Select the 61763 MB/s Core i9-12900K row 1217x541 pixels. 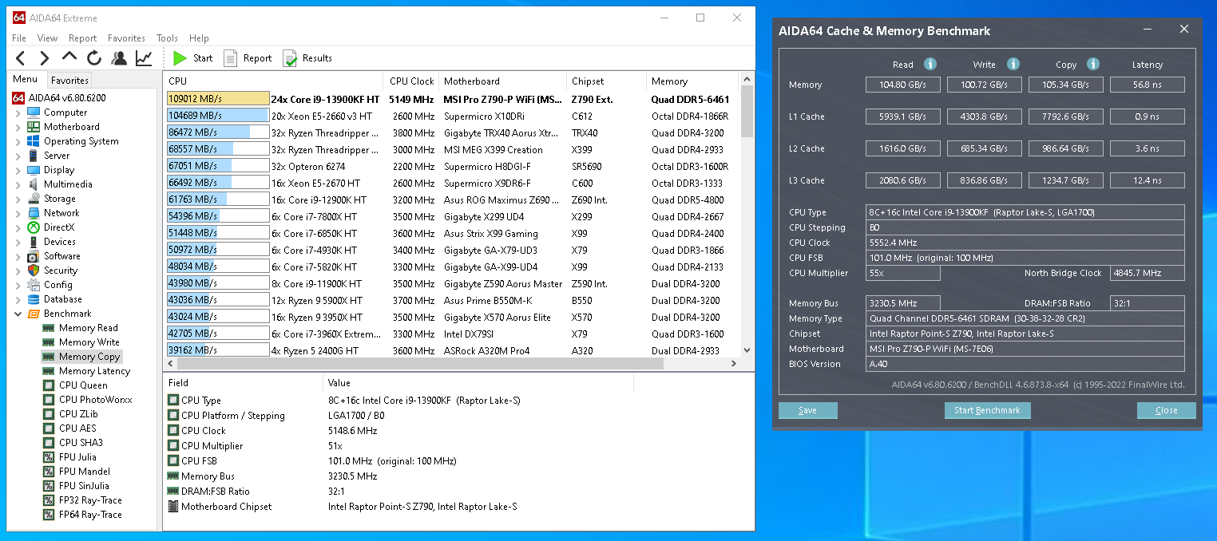click(452, 199)
